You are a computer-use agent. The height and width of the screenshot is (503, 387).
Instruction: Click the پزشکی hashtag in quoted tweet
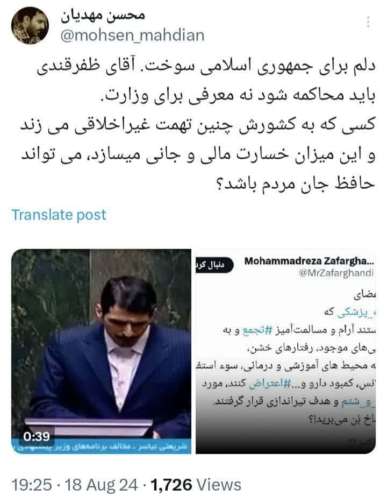[x=355, y=313]
